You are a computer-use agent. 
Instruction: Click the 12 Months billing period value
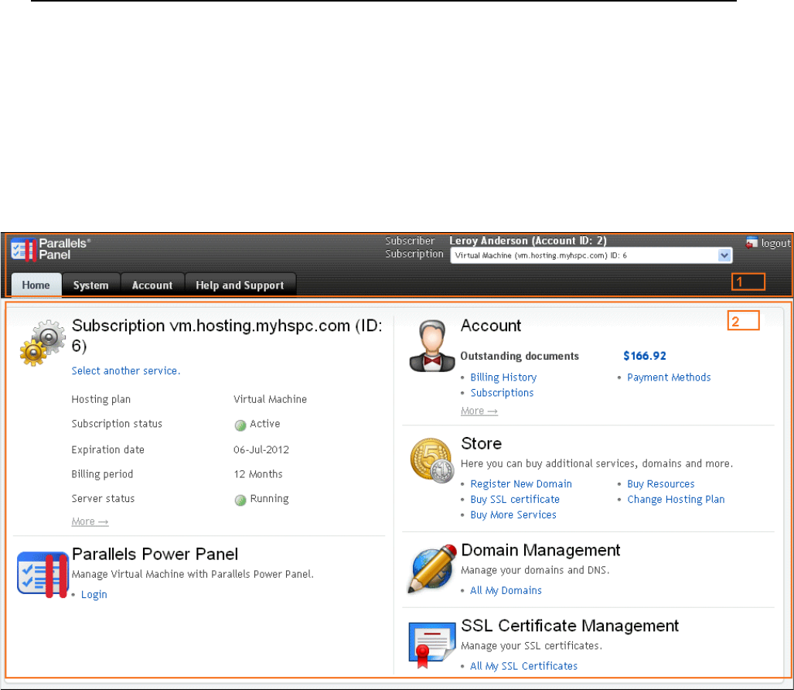pyautogui.click(x=258, y=474)
